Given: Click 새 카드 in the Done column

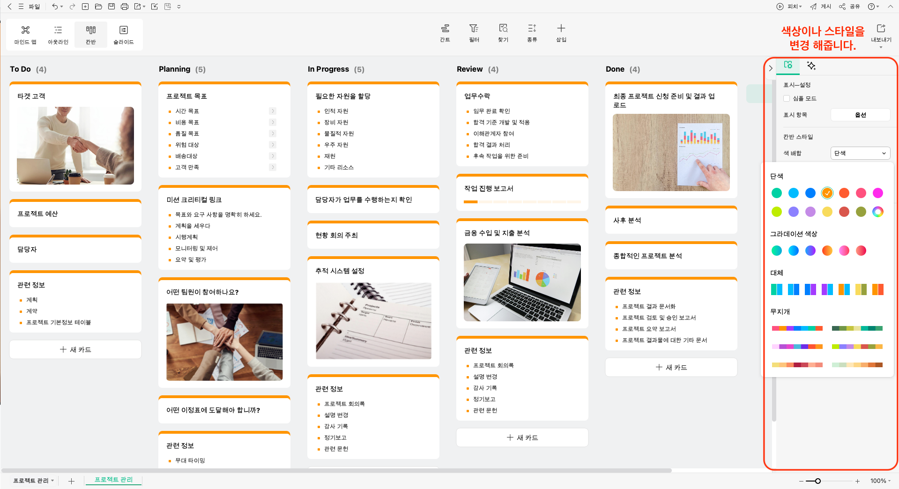Looking at the screenshot, I should click(x=671, y=367).
